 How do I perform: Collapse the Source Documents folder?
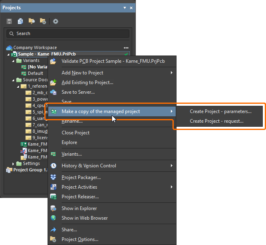coord(13,80)
